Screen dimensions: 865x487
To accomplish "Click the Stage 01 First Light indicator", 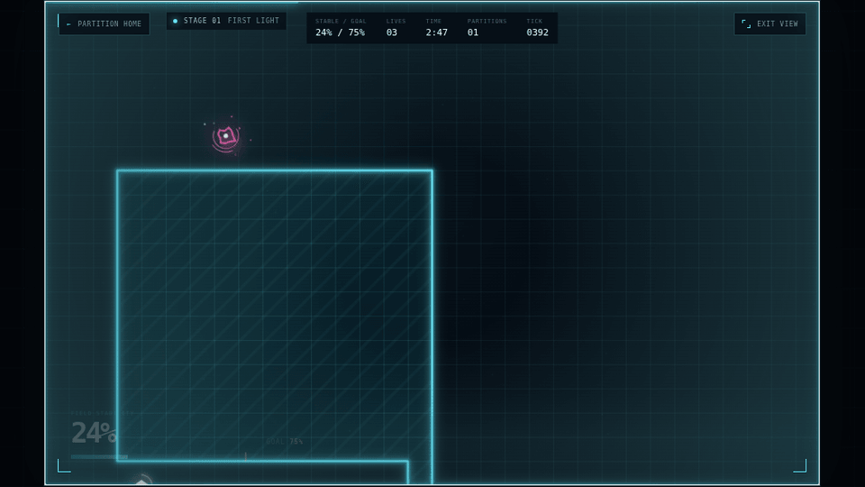I will (x=226, y=21).
